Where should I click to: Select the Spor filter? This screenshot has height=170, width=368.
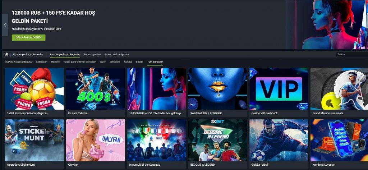pyautogui.click(x=103, y=62)
